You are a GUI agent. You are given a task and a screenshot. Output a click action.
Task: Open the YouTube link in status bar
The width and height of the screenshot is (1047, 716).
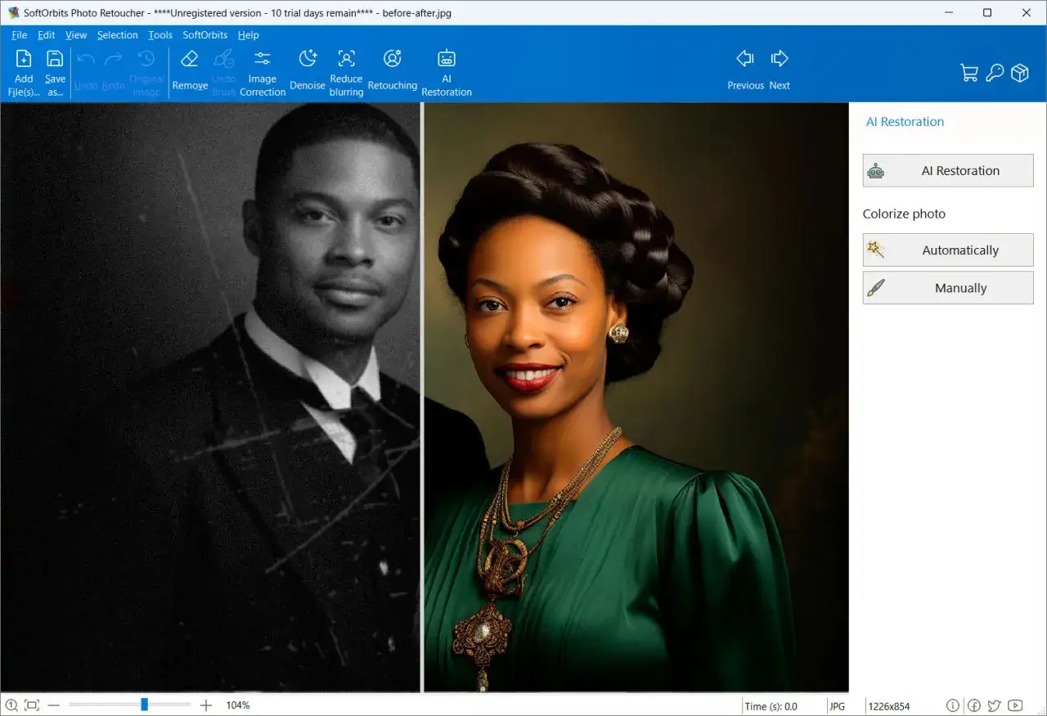pyautogui.click(x=1015, y=705)
